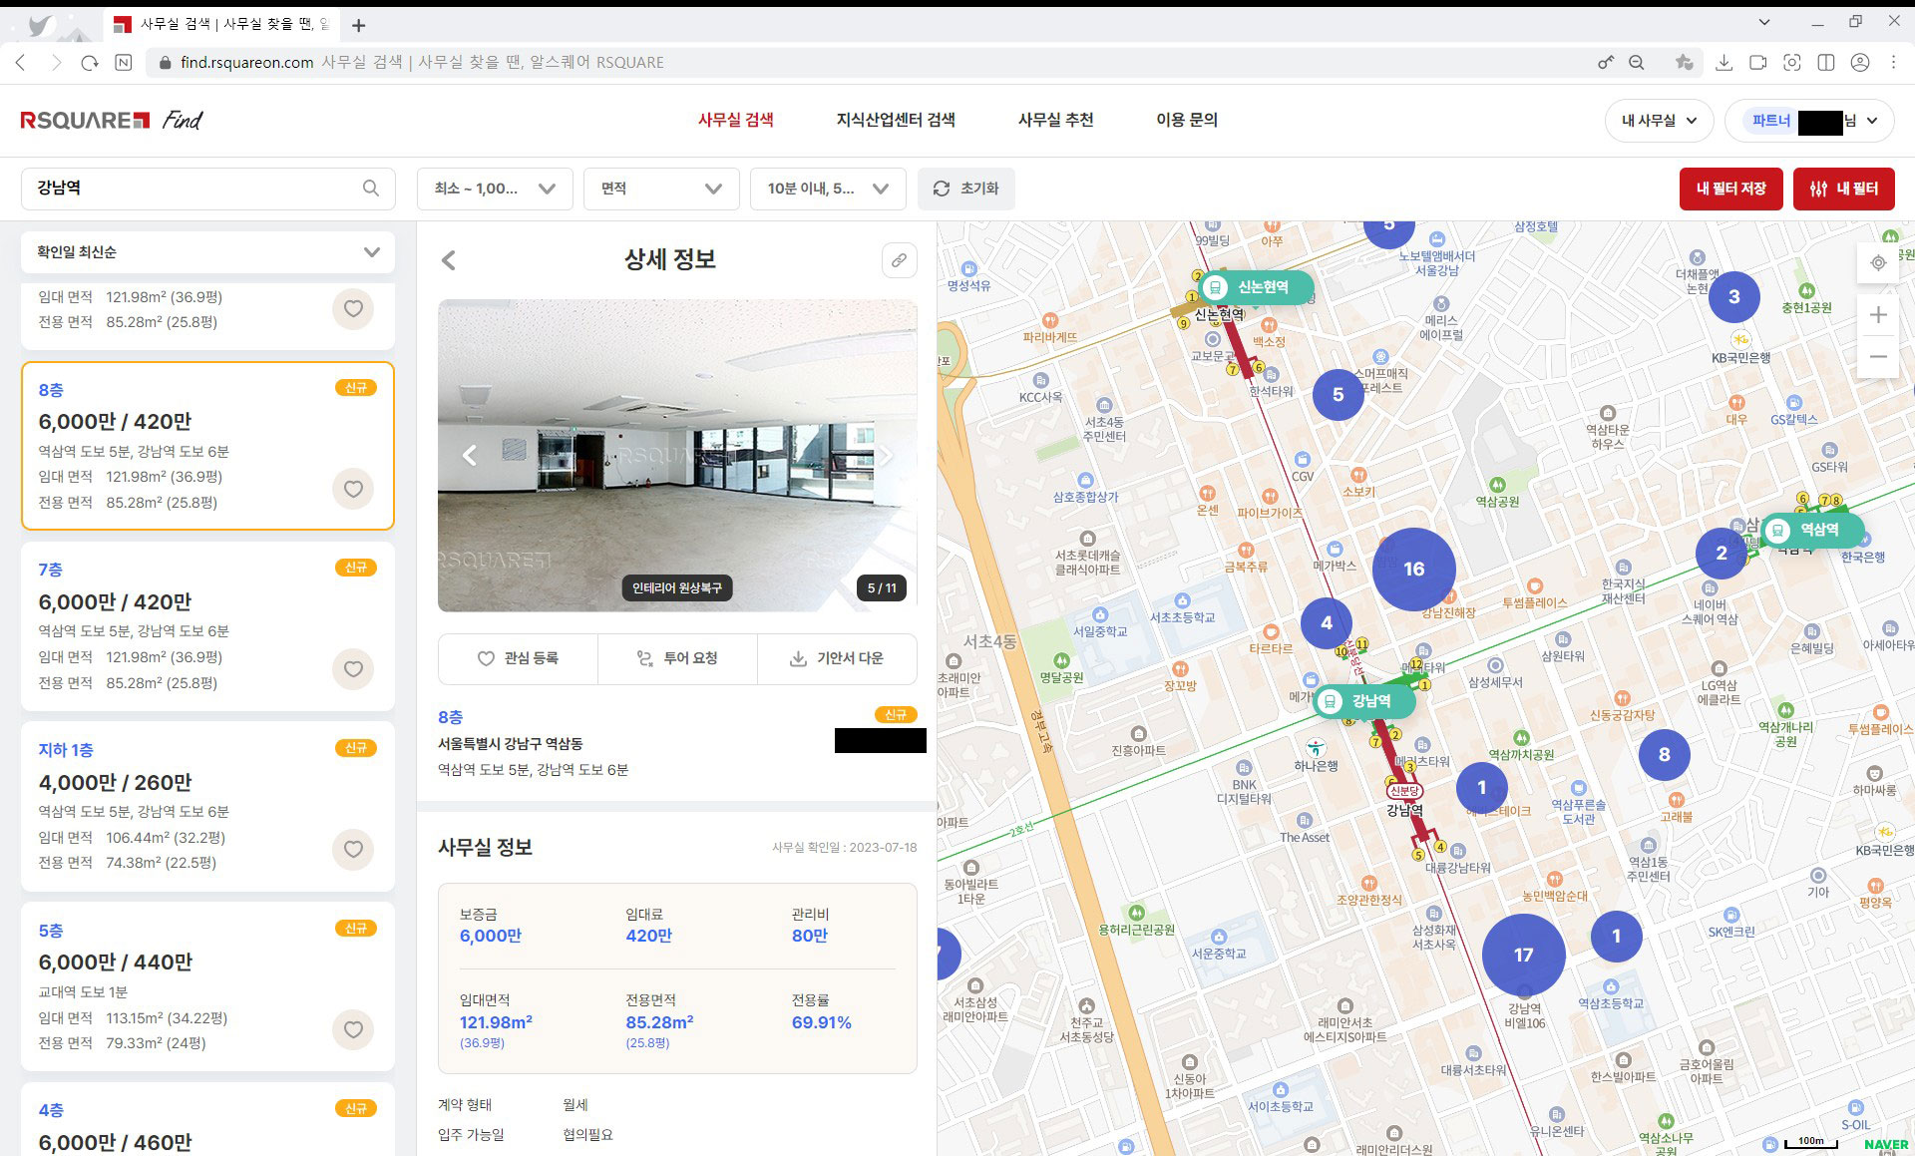Click the map current location icon
The height and width of the screenshot is (1156, 1915).
tap(1878, 263)
